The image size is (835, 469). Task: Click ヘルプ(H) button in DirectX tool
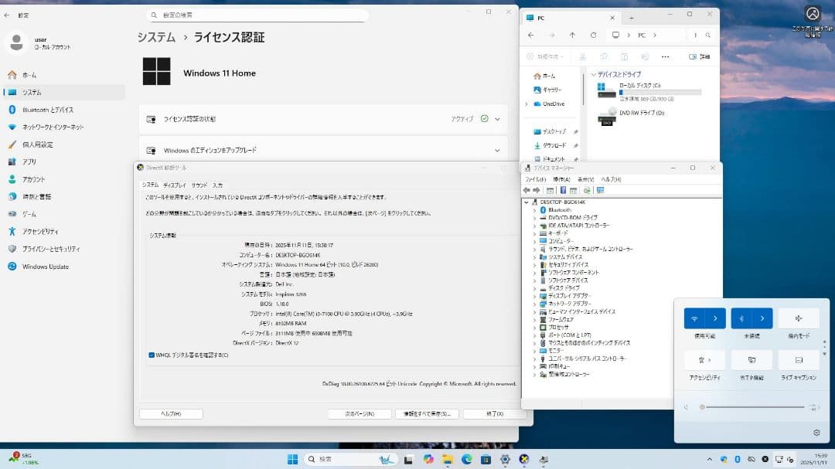[x=171, y=413]
